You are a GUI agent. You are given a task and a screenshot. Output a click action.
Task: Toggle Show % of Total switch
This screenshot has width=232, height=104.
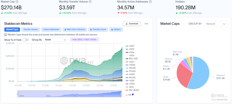point(25,40)
